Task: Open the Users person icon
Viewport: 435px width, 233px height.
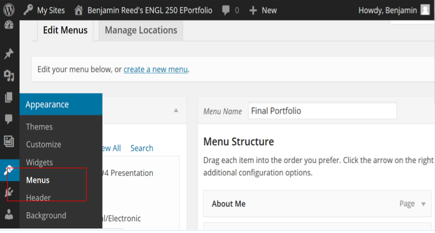Action: (9, 214)
